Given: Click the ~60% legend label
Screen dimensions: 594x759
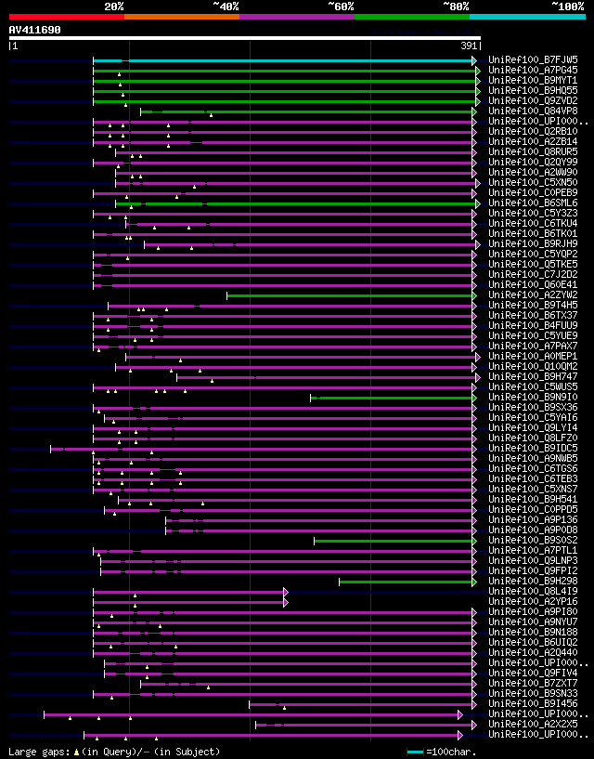Looking at the screenshot, I should coord(341,7).
